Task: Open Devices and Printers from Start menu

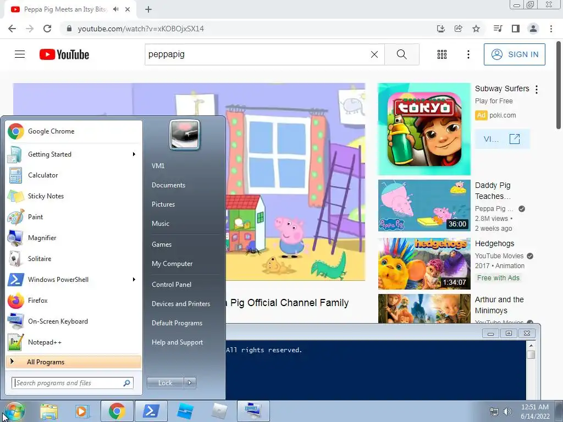Action: 180,303
